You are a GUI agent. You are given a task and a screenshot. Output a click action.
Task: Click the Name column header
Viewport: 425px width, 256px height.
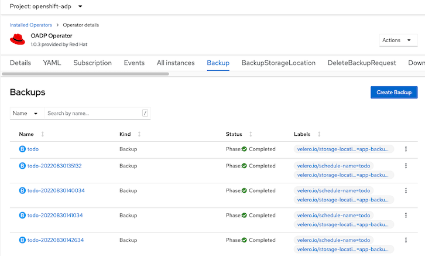point(26,134)
